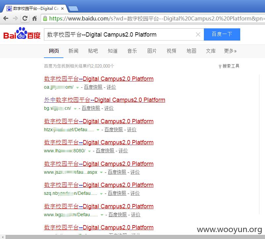Close the Baidu browser tab
Screen dimensions: 265x239
point(62,9)
